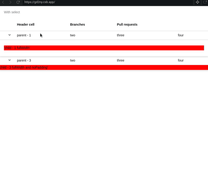Collapse the parent - 3 row chevron
This screenshot has width=208, height=169.
(x=9, y=60)
